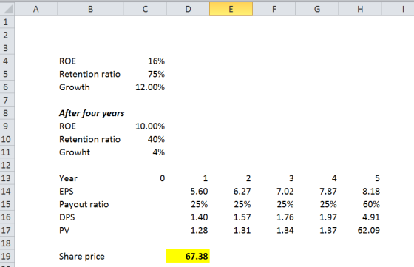Select column F header
Image resolution: width=414 pixels, height=267 pixels.
274,9
